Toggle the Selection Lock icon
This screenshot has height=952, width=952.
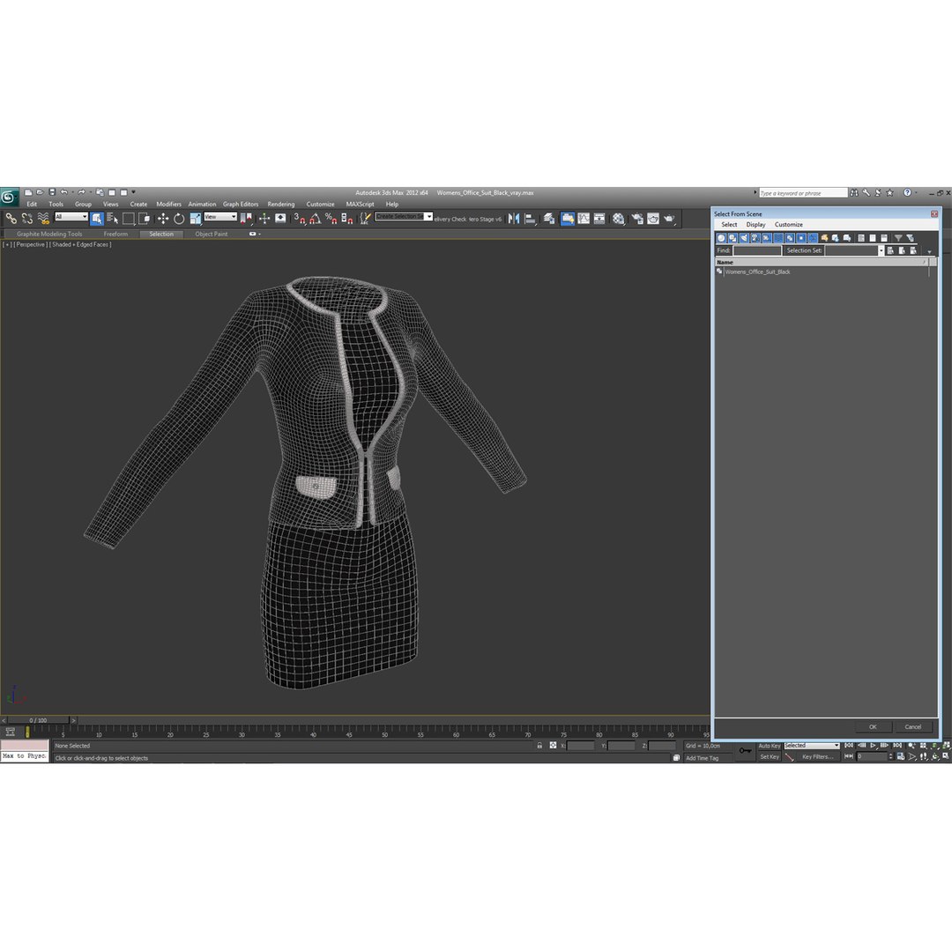(539, 746)
